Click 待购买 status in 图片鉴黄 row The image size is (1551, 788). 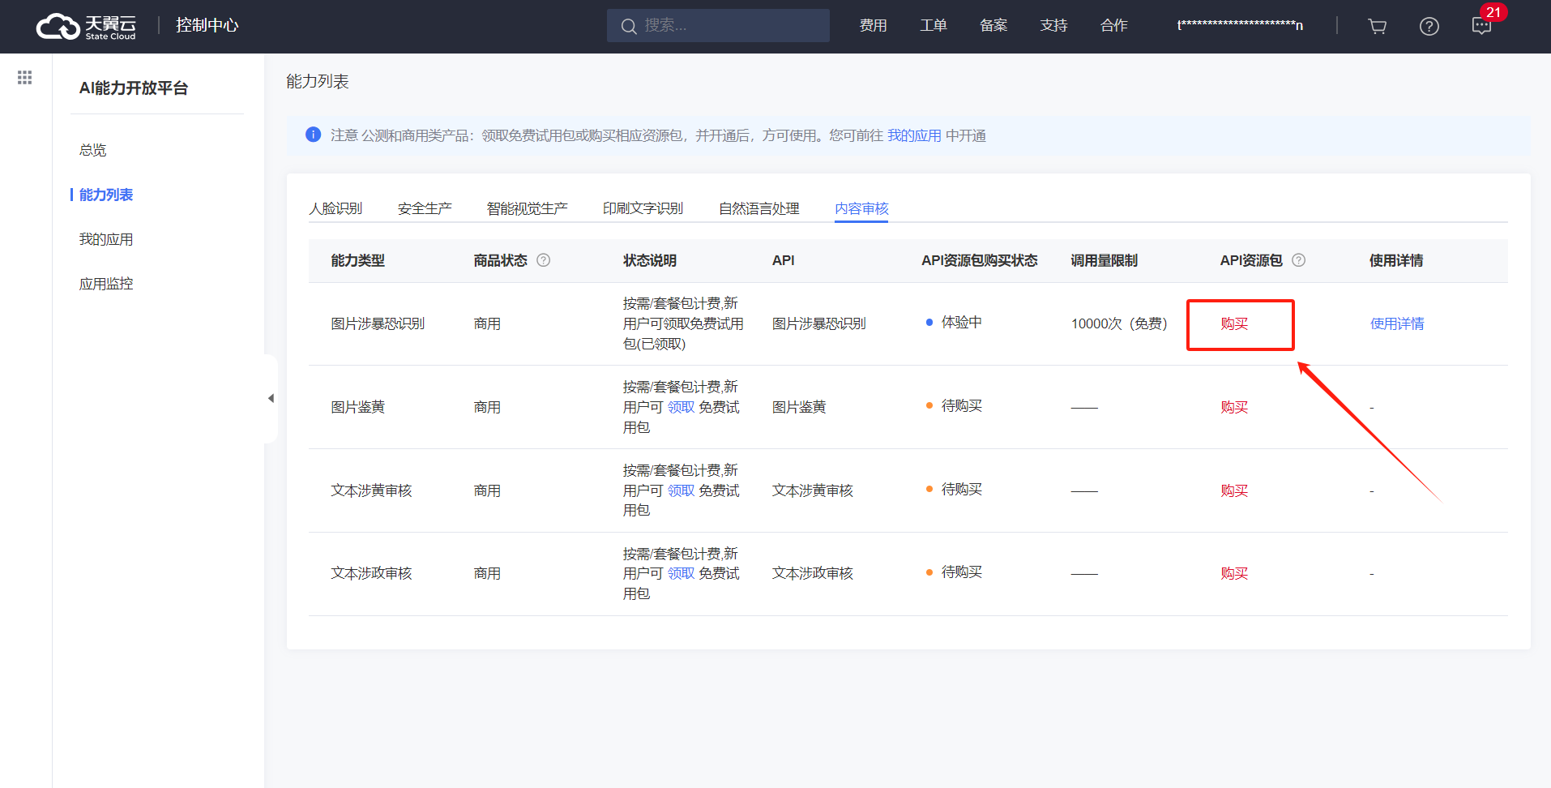961,405
